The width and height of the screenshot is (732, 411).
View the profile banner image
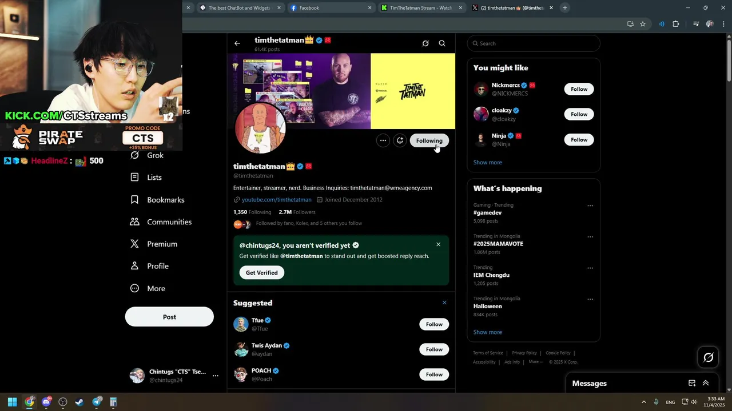pos(341,91)
